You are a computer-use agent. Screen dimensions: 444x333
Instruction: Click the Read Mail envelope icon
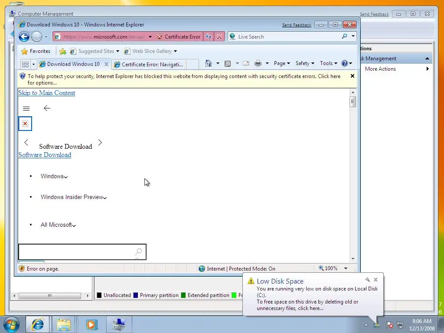246,63
